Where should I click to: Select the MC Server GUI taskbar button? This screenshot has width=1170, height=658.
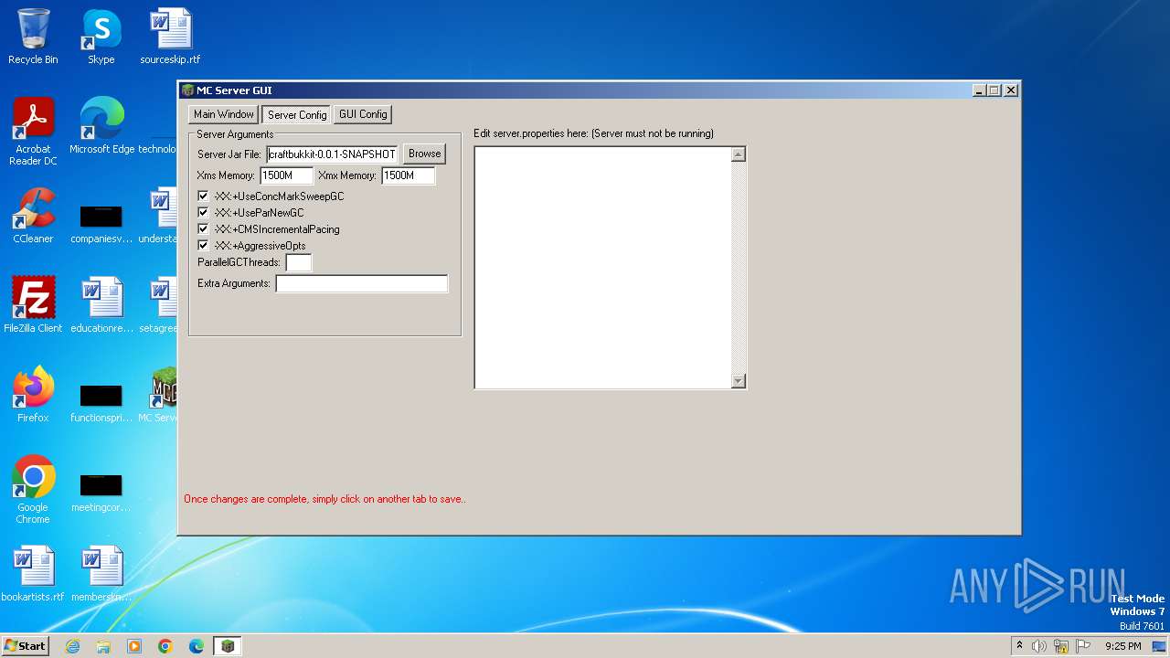(x=228, y=646)
